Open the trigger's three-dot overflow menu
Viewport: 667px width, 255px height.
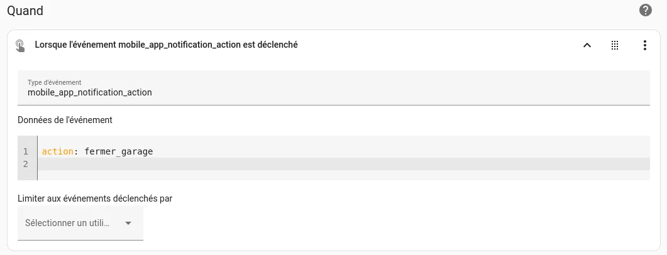tap(645, 45)
